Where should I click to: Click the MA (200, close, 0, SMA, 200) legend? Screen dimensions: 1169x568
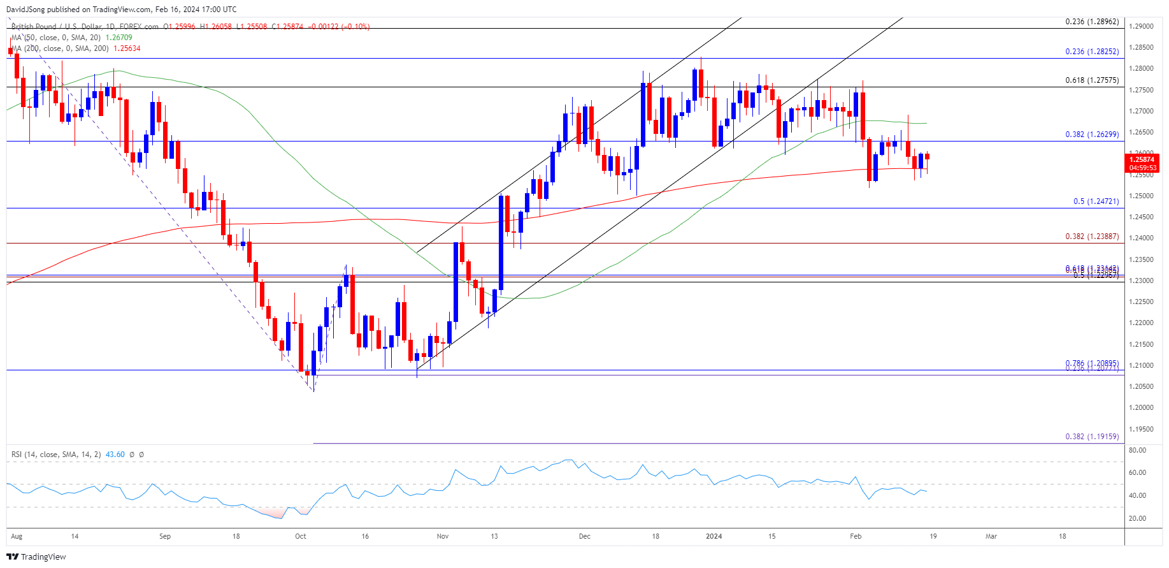point(60,48)
